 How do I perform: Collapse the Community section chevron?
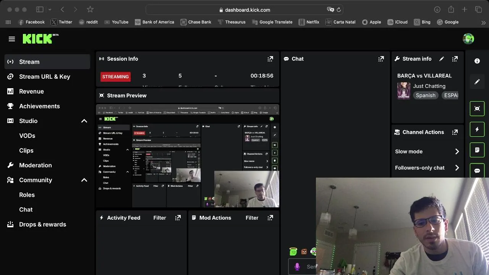point(84,180)
